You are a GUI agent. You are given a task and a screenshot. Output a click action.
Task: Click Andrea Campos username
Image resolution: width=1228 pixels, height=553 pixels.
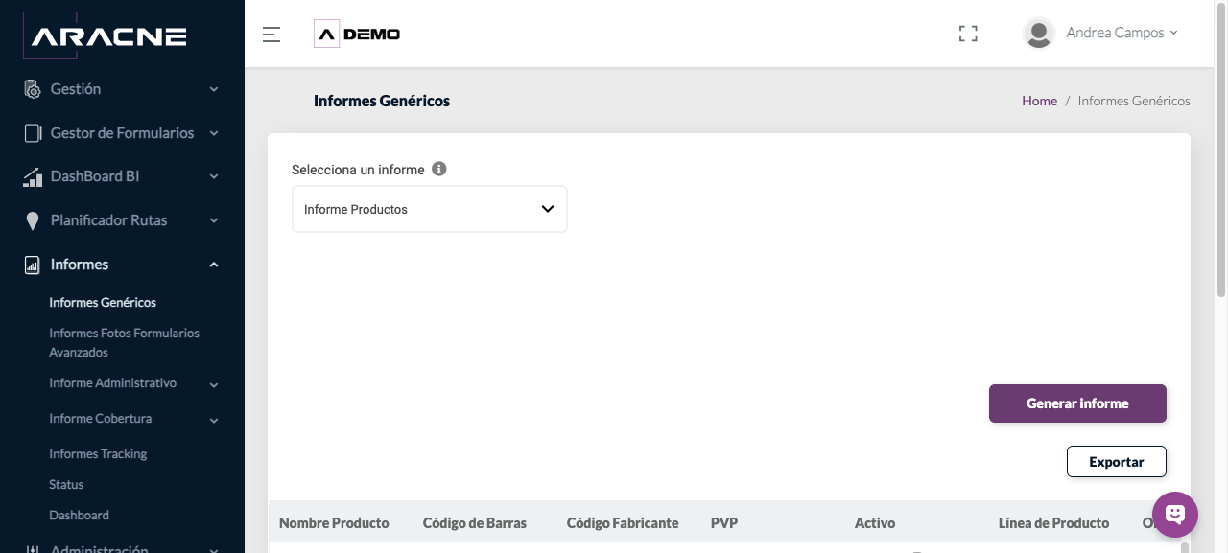click(x=1115, y=33)
